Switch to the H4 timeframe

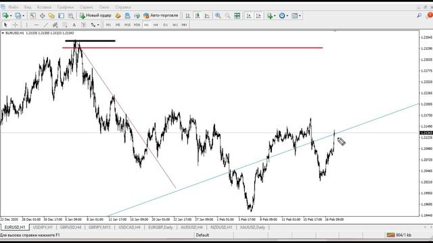pos(156,25)
